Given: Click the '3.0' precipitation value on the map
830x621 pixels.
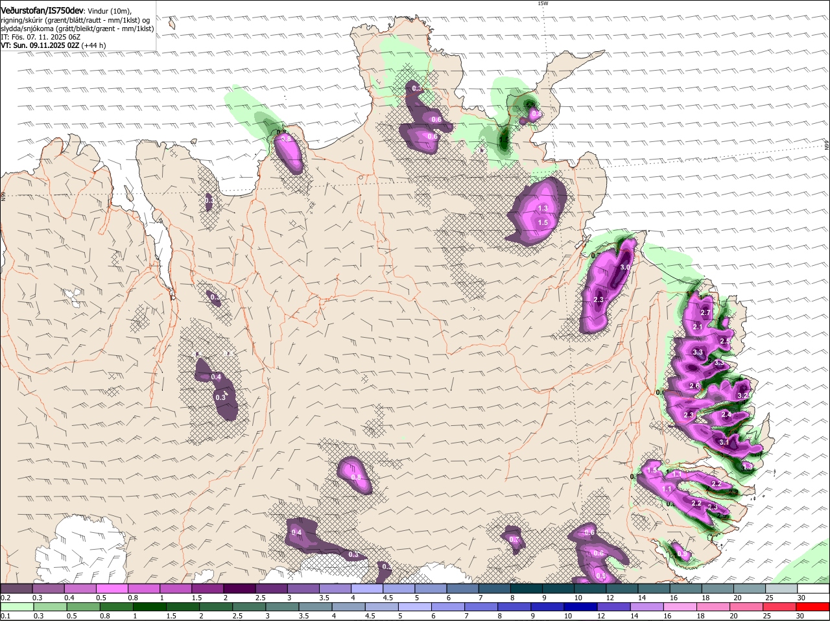Looking at the screenshot, I should point(626,267).
